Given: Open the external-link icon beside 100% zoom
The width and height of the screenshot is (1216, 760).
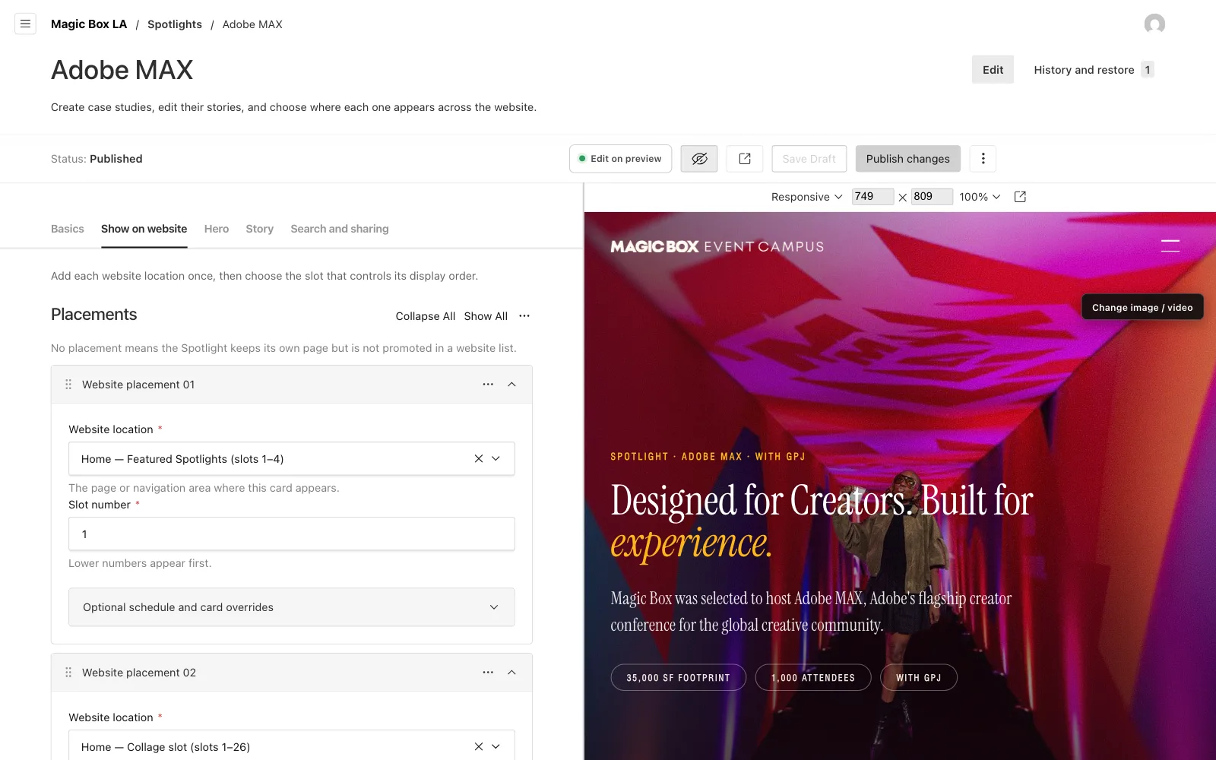Looking at the screenshot, I should [1020, 197].
